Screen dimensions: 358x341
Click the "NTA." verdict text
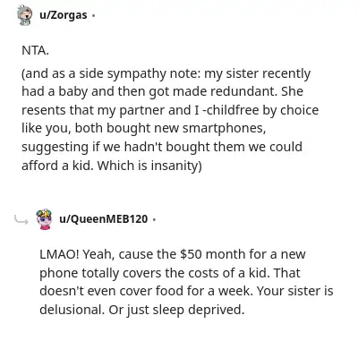pos(35,50)
